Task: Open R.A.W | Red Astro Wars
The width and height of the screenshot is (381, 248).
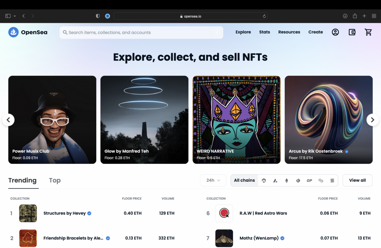Action: (x=263, y=213)
